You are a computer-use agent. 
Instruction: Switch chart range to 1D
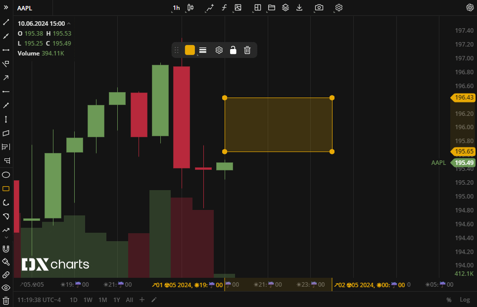(74, 300)
